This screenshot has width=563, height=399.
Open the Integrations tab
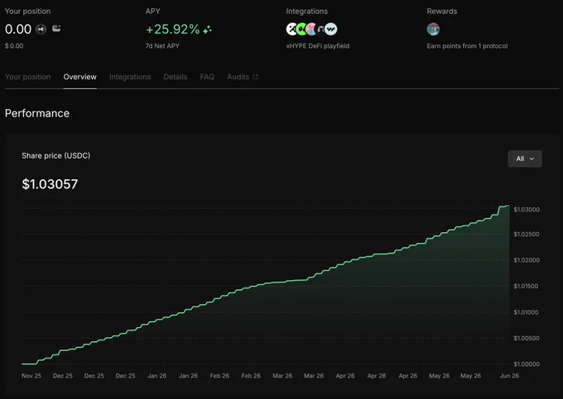click(130, 77)
